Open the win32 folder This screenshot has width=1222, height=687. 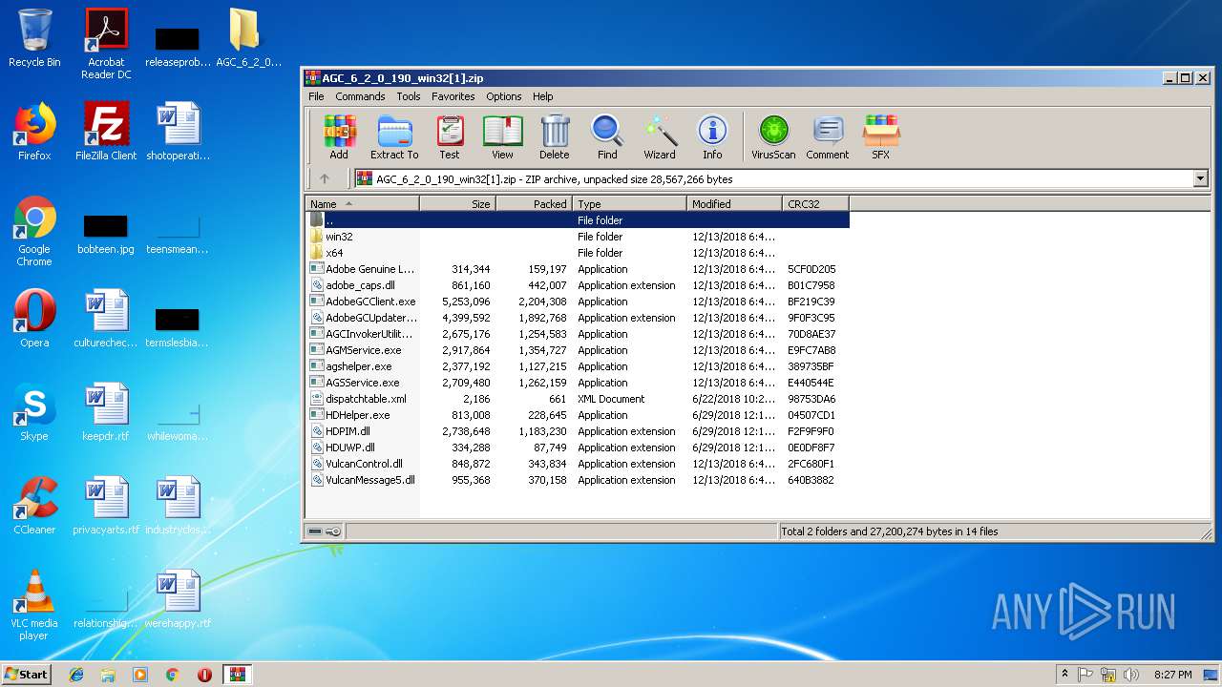point(339,237)
